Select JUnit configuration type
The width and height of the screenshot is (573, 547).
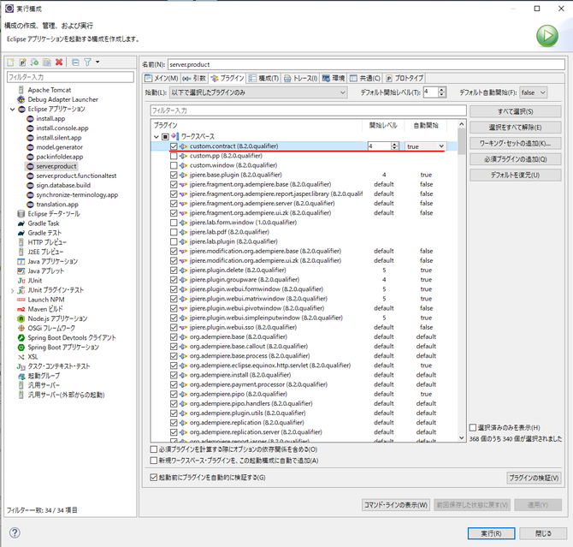(35, 280)
